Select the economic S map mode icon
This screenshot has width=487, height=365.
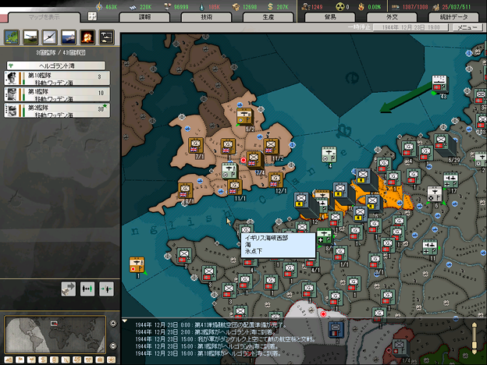point(43,360)
